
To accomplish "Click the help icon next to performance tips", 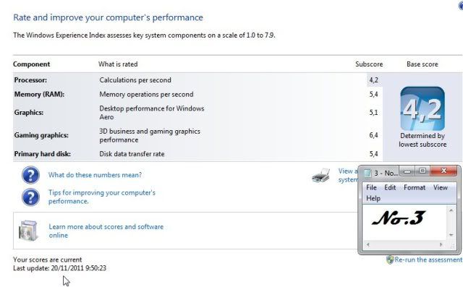I will point(30,197).
